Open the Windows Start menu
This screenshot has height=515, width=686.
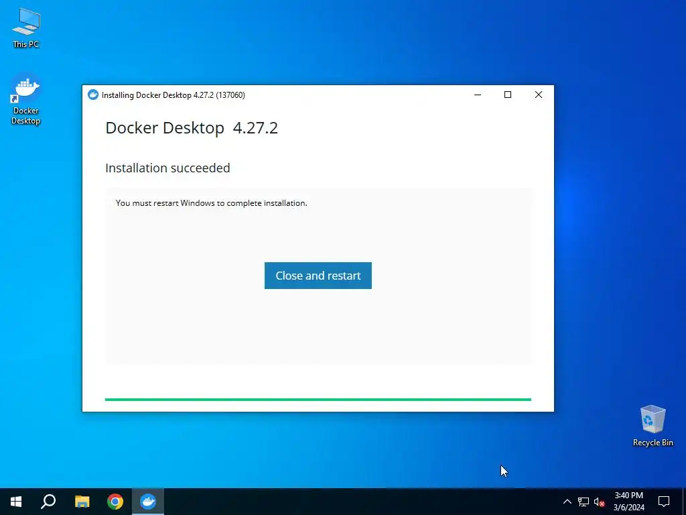[16, 502]
